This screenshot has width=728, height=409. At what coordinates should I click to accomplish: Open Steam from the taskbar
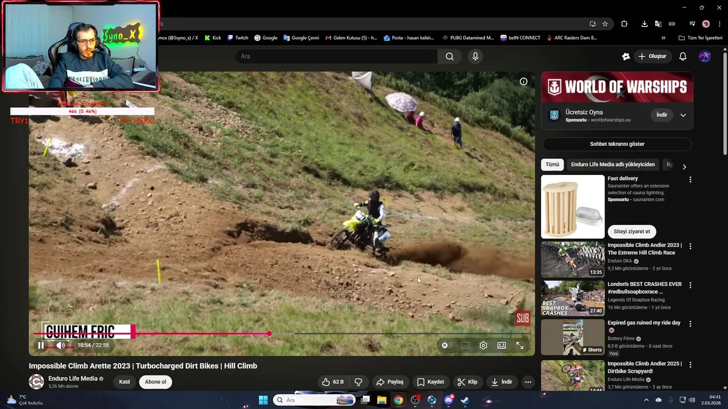(465, 400)
